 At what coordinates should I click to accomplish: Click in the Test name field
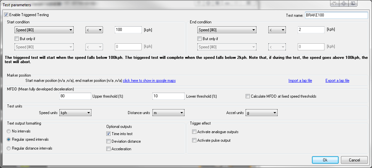coord(336,15)
